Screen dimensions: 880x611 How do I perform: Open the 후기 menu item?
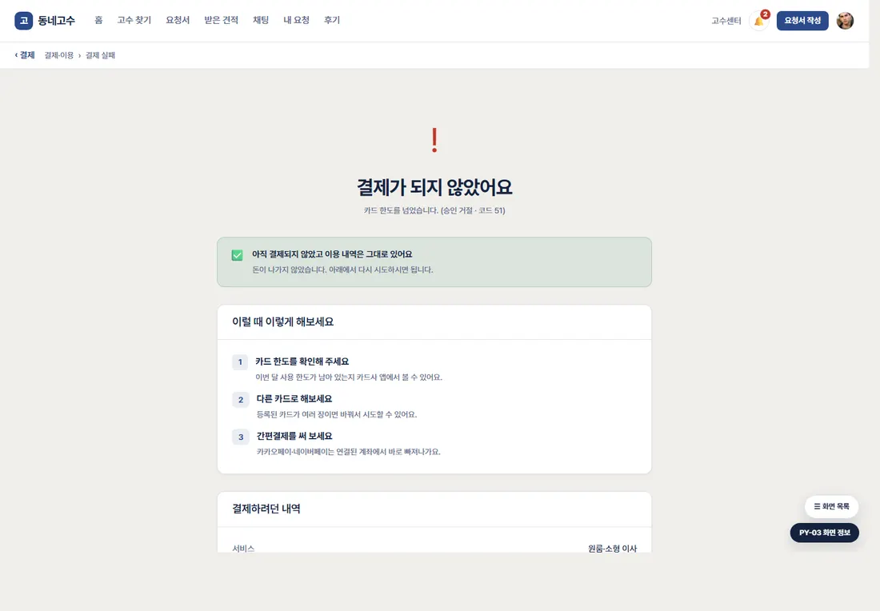[332, 20]
